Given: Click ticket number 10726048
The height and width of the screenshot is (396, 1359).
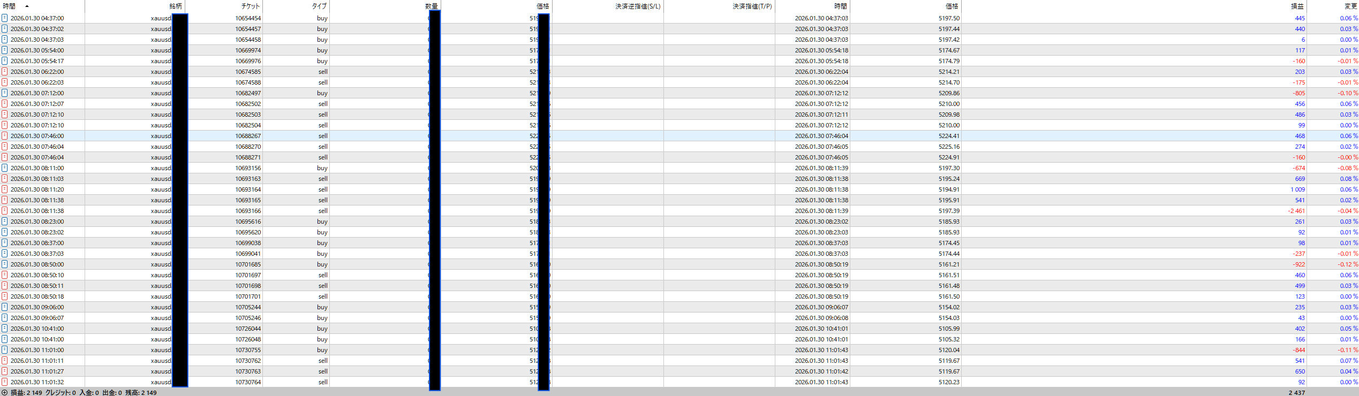Looking at the screenshot, I should click(x=248, y=339).
